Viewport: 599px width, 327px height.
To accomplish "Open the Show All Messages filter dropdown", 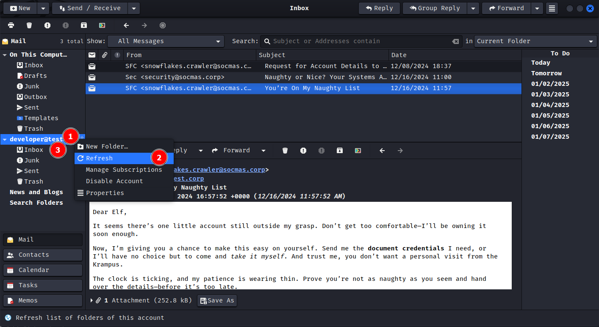I will tap(166, 41).
